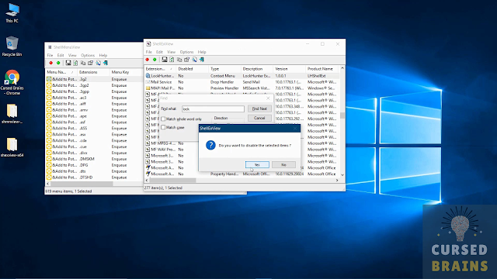Select the shexview-x64 folder on desktop

tap(12, 147)
